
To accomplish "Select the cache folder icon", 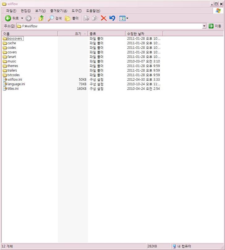I will (5, 43).
